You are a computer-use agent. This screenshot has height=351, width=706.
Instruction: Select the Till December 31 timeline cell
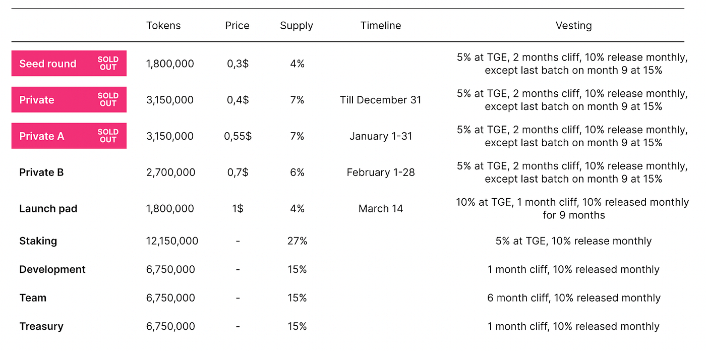(x=381, y=100)
